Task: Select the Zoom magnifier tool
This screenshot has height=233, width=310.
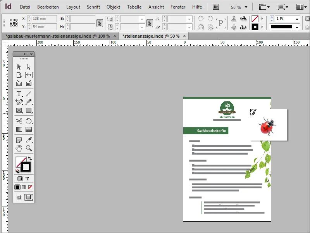Action: point(29,148)
